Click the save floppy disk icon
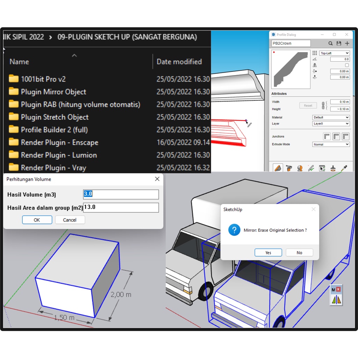The width and height of the screenshot is (358, 358). [339, 43]
